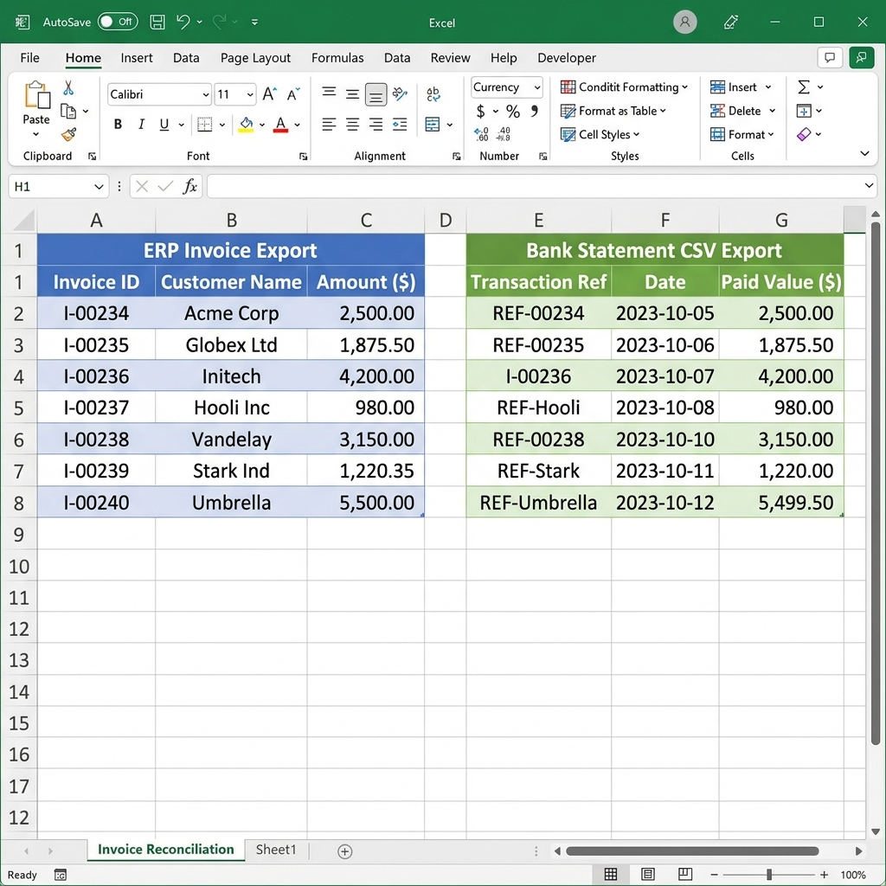Click the Wrap Text icon
This screenshot has height=886, width=886.
pos(433,93)
